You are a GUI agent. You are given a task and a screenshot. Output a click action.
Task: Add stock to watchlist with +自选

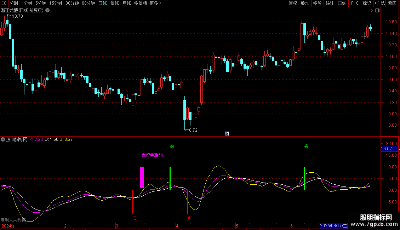pos(379,3)
